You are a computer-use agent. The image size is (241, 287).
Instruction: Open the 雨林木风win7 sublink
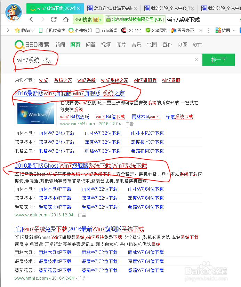click(145, 117)
